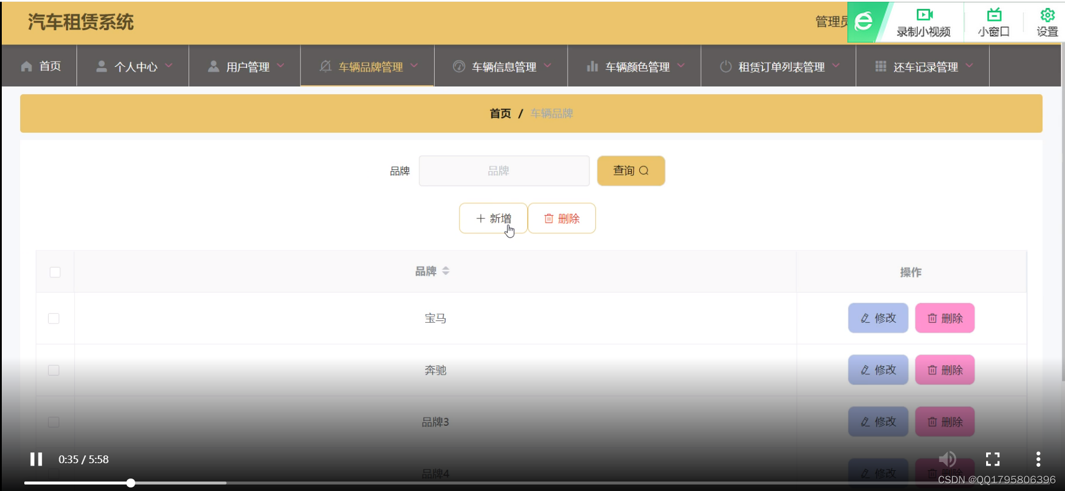Check the box for the 奔驰 row

tap(53, 370)
